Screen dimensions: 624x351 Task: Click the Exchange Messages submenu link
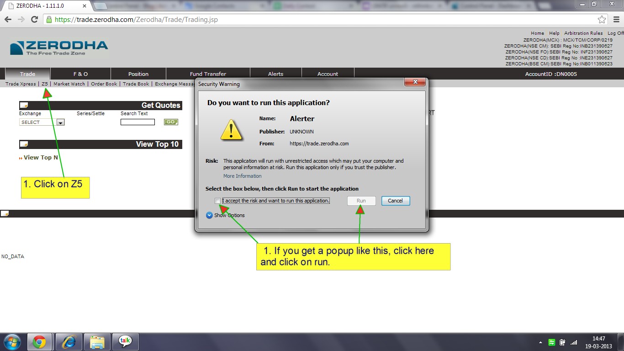(175, 84)
